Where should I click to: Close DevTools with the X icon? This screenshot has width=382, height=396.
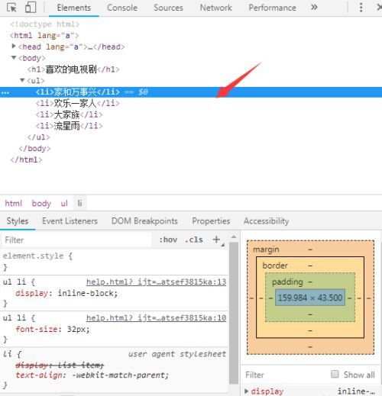pyautogui.click(x=379, y=7)
